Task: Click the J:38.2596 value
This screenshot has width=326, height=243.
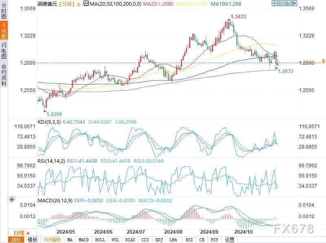Action: tap(126, 122)
